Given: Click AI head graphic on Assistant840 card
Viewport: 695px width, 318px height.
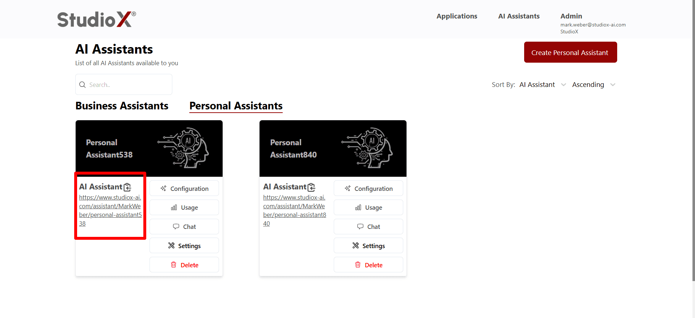Looking at the screenshot, I should point(368,148).
